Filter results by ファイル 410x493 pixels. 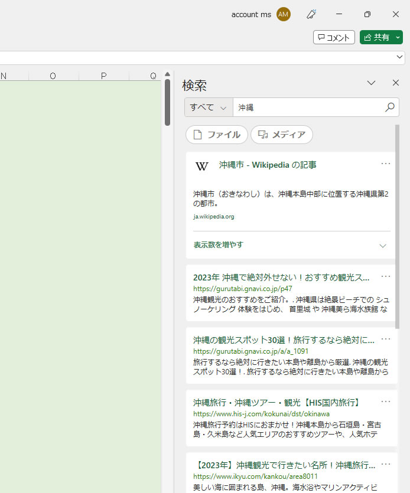pyautogui.click(x=217, y=135)
